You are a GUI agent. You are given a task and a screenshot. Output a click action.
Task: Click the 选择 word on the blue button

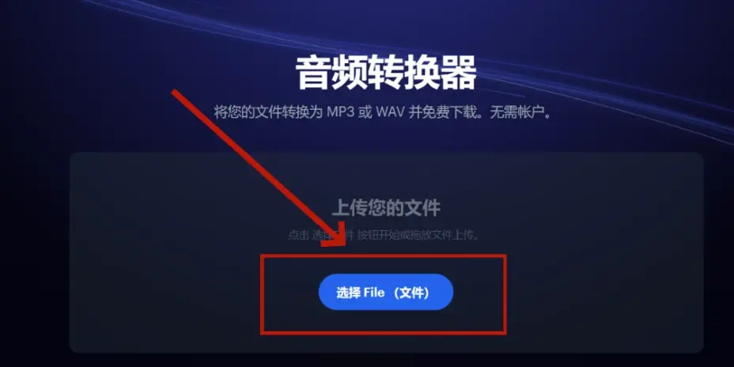[x=347, y=293]
